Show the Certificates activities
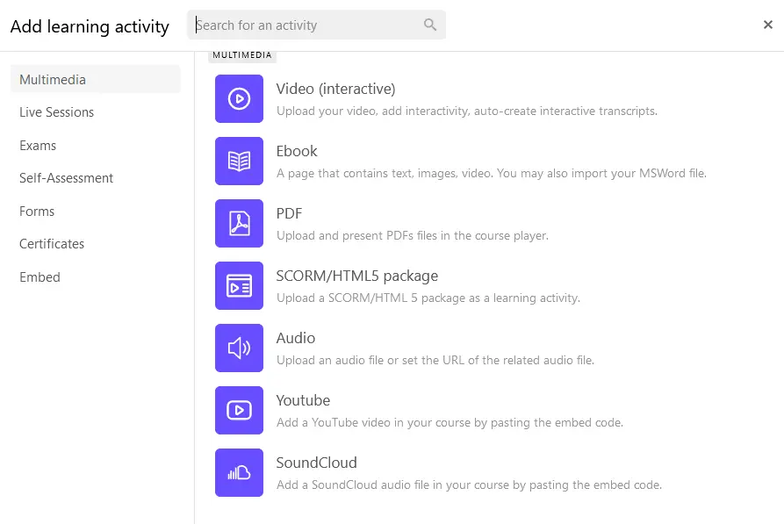This screenshot has height=524, width=784. click(x=52, y=244)
